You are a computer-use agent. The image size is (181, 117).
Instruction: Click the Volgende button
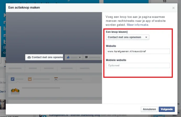(x=167, y=109)
